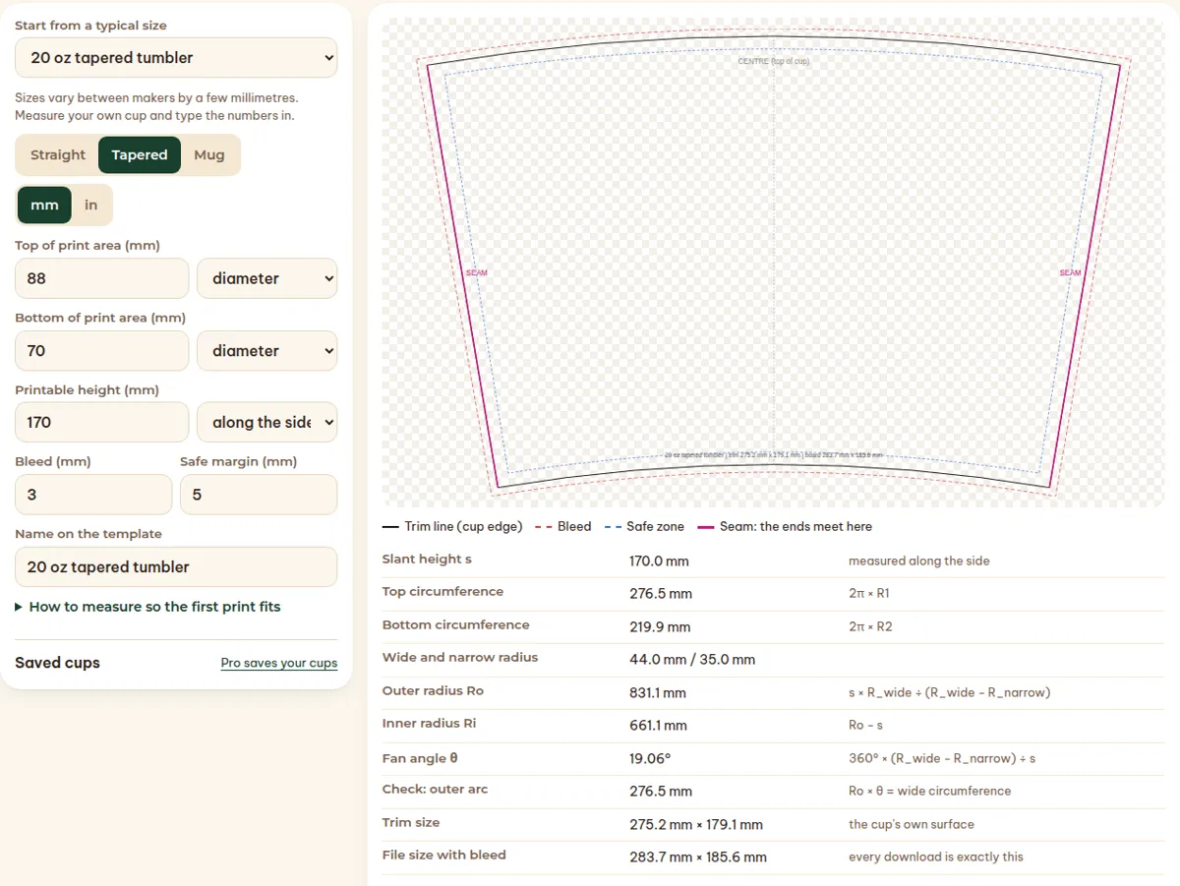This screenshot has height=886, width=1180.
Task: Click the Trim size '275.2 mm × 179.1 mm'
Action: coord(696,824)
